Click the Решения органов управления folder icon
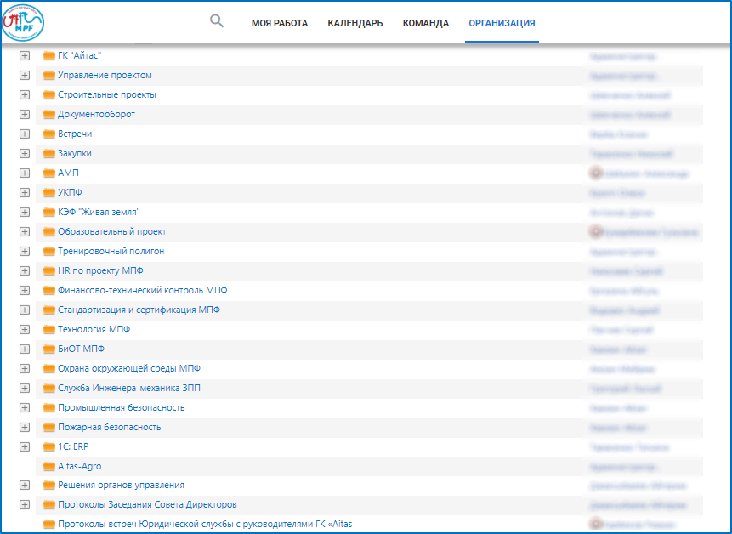This screenshot has height=534, width=732. 49,486
